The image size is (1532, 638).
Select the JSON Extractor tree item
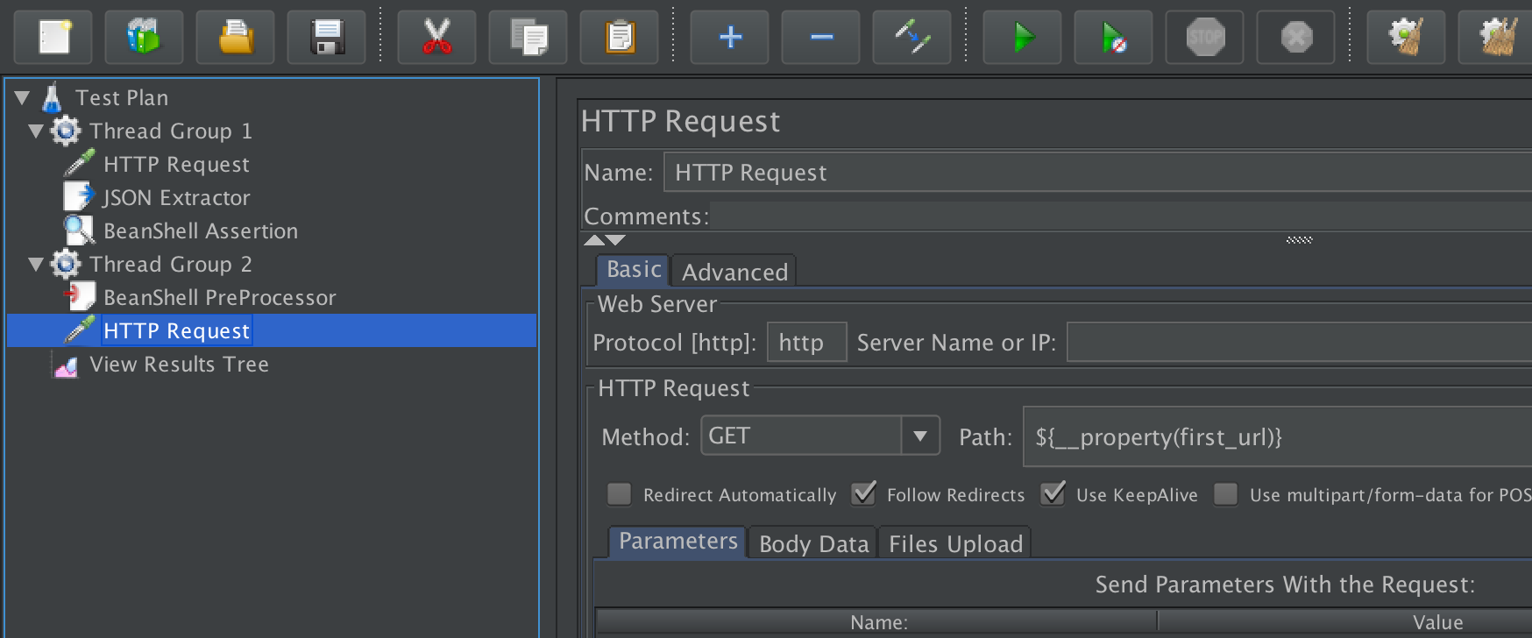click(x=176, y=198)
